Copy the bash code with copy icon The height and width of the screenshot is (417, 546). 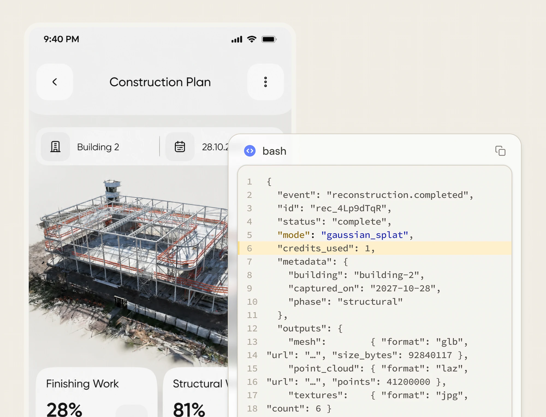tap(500, 151)
